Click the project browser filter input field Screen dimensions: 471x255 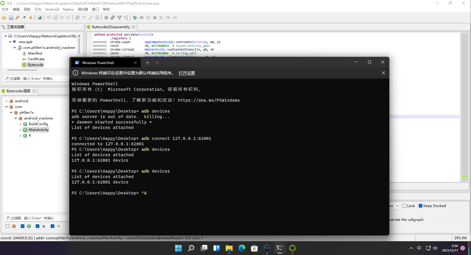[37, 78]
